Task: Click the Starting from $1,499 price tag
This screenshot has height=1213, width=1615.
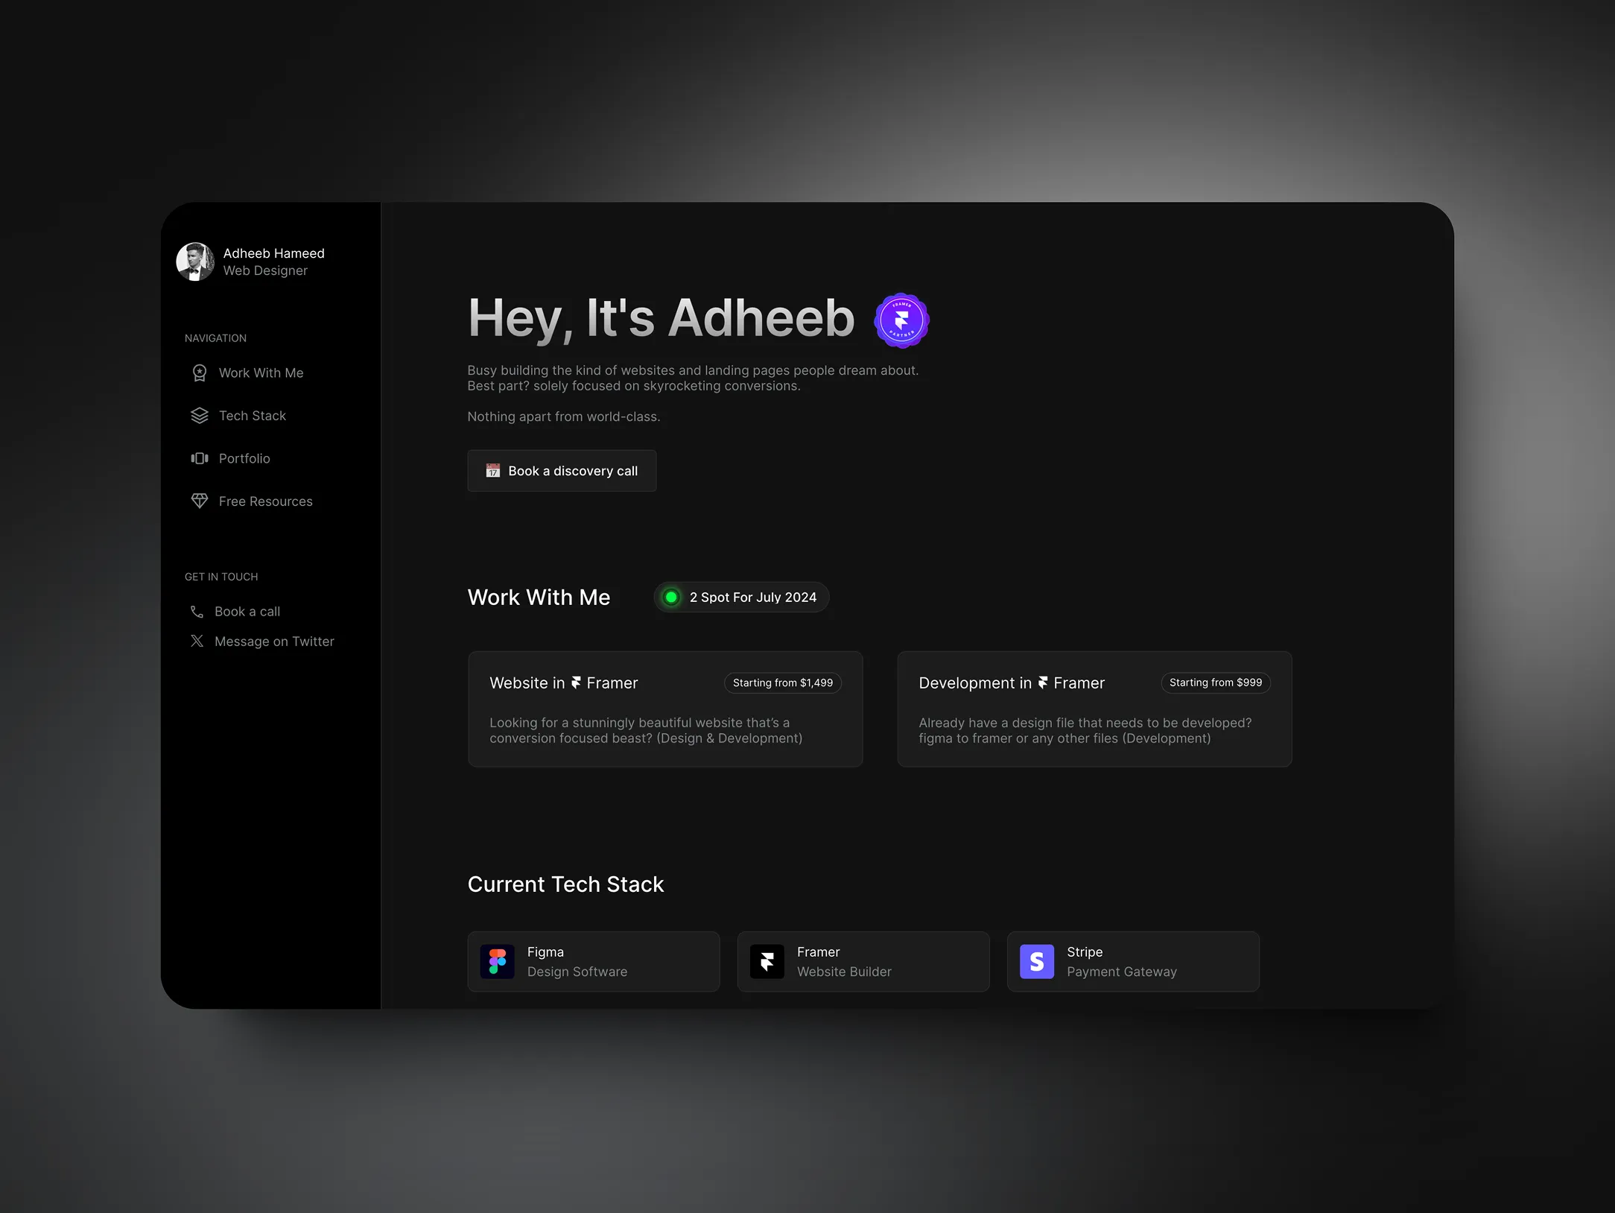Action: [x=782, y=682]
